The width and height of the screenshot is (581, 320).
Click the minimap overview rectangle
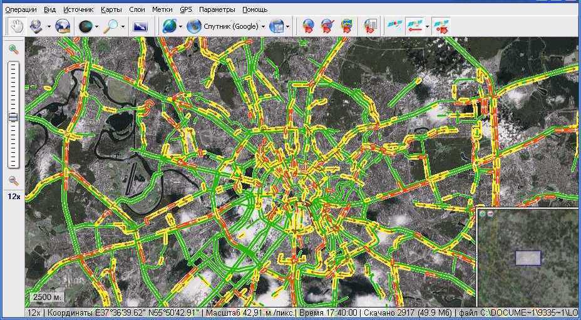click(x=528, y=257)
